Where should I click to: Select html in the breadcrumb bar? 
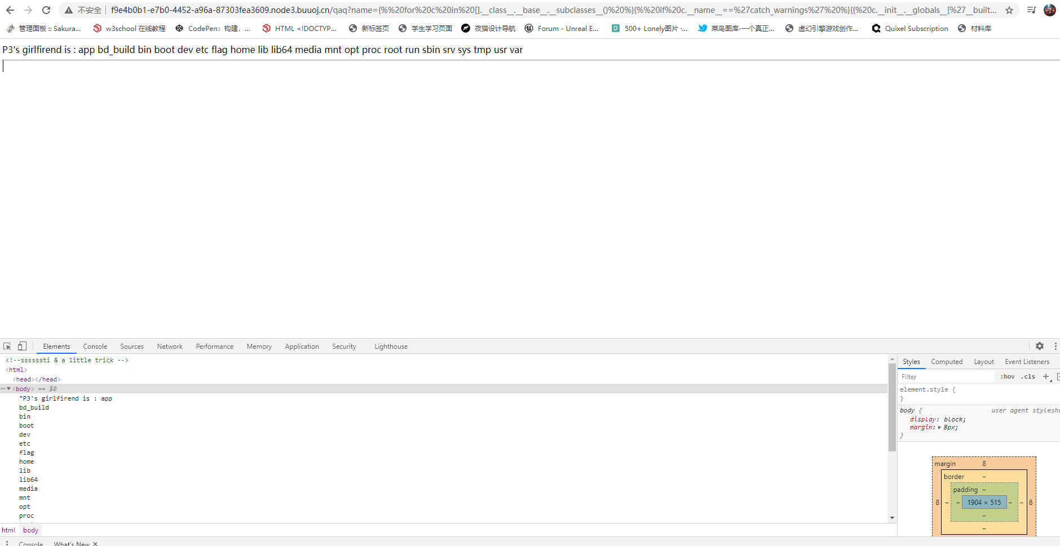pos(8,530)
